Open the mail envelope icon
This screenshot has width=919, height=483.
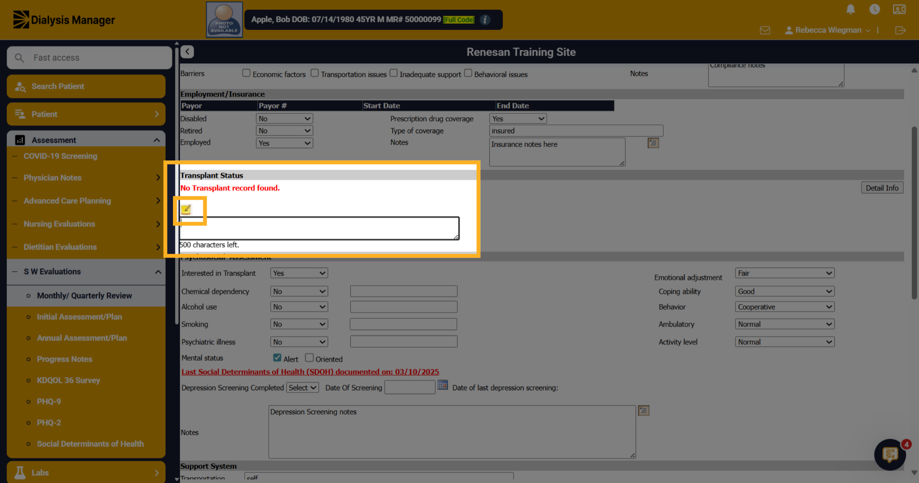point(765,30)
